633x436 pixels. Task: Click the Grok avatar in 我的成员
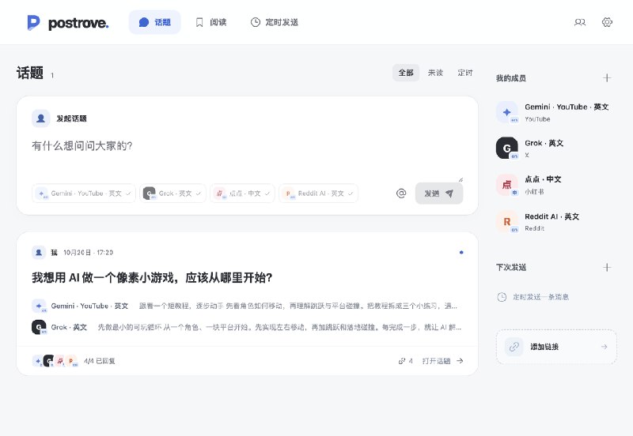tap(507, 148)
